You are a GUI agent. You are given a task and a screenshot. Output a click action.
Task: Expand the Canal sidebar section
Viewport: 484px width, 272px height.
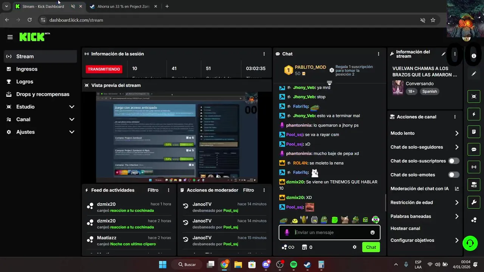pyautogui.click(x=40, y=119)
